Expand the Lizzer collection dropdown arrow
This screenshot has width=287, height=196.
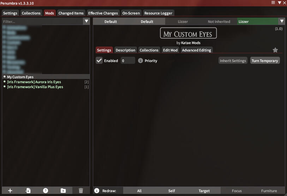(x=281, y=22)
